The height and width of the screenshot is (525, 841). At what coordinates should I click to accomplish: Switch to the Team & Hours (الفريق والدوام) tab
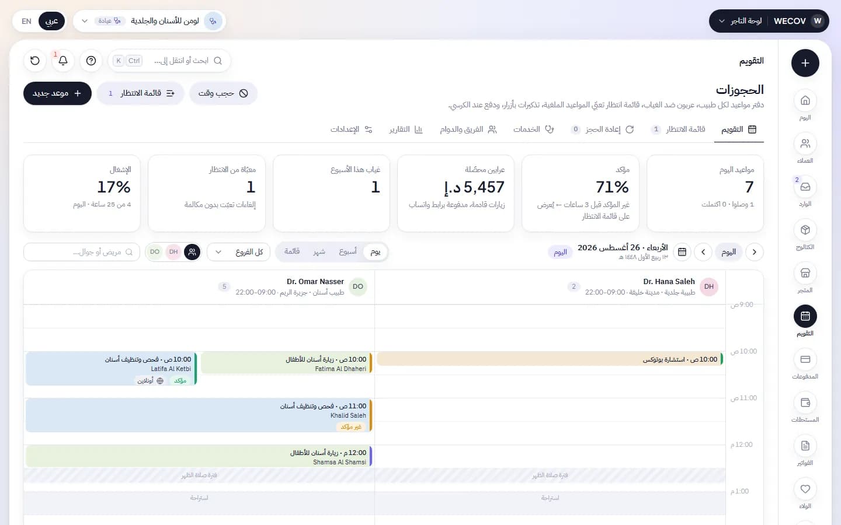(x=468, y=129)
